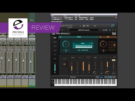Toggle automation SAFE button
Screen dimensions: 135x101
tap(76, 19)
